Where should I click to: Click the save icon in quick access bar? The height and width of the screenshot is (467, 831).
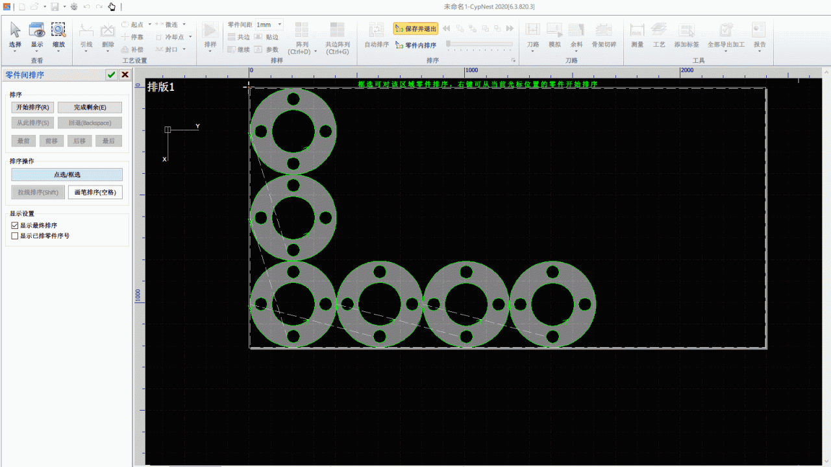point(55,6)
